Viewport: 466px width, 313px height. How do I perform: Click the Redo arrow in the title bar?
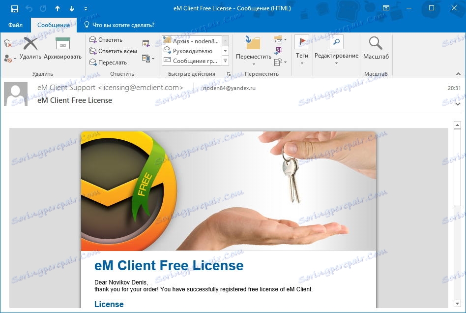43,9
